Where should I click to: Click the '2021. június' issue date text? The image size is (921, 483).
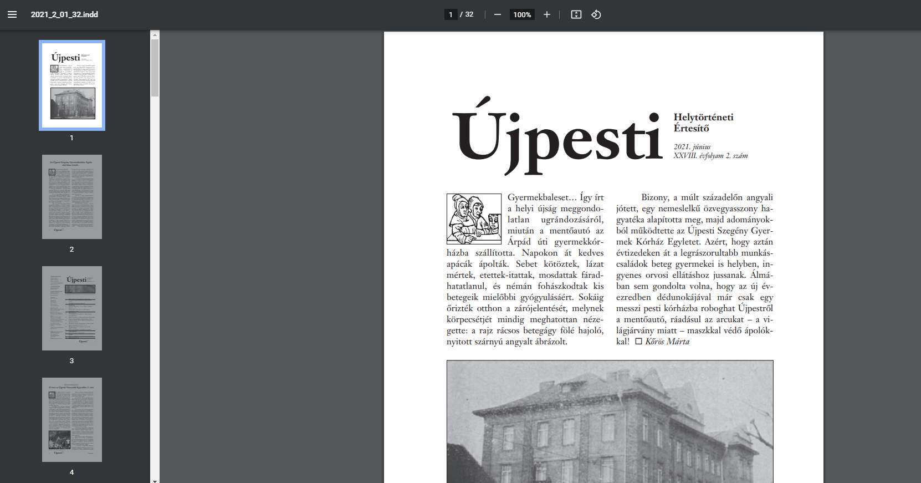tap(692, 147)
